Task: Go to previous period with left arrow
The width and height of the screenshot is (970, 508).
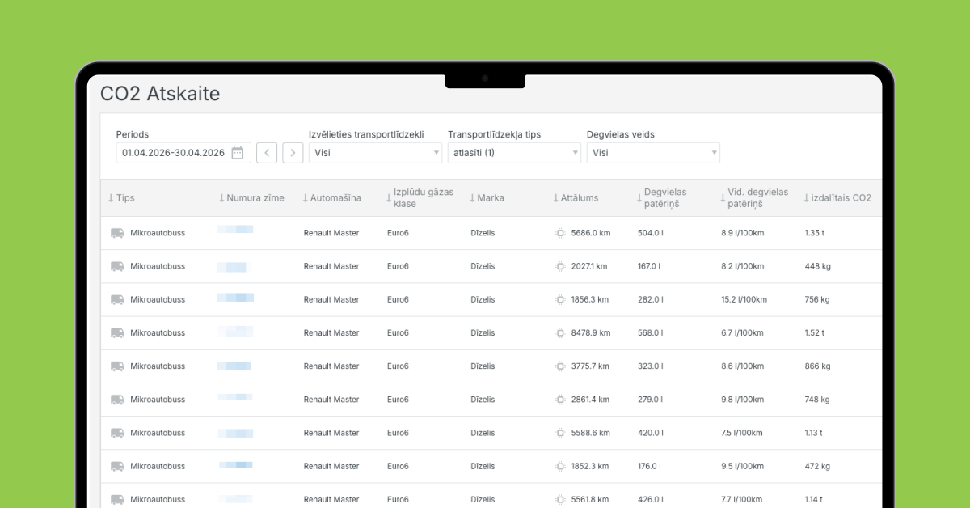Action: [x=267, y=153]
